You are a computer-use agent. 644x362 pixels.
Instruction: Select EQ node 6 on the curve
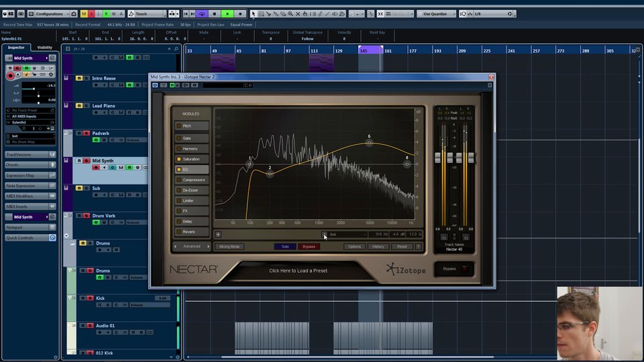(x=369, y=143)
